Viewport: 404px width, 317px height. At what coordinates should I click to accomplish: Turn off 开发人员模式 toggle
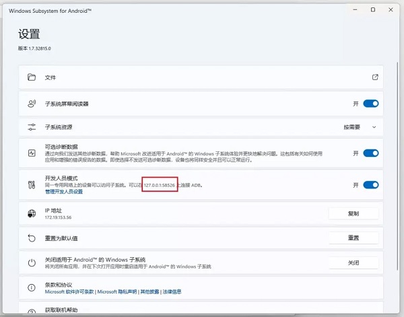tap(371, 185)
